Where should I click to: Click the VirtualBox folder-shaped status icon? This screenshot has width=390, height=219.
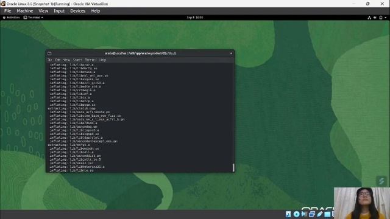pos(327,214)
